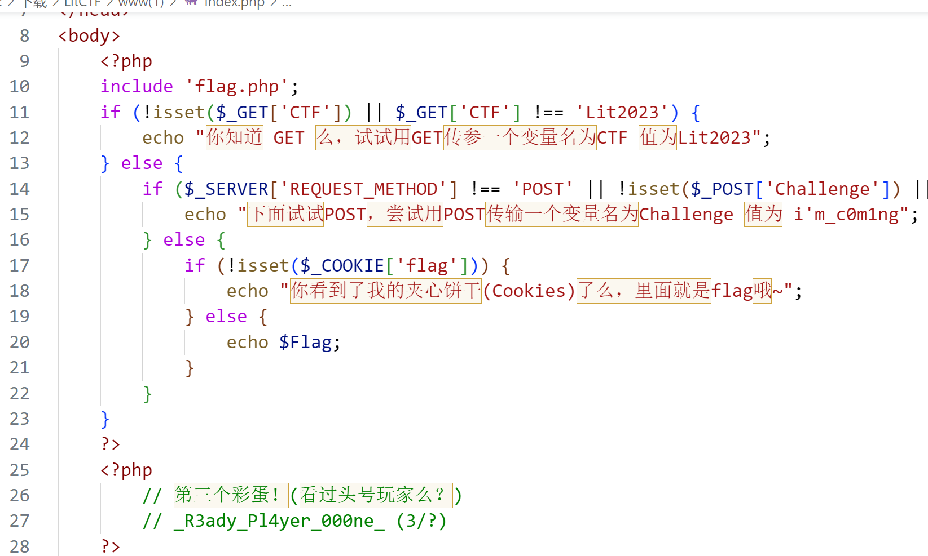Screen dimensions: 928x556
Task: Click the if keyword on line 17
Action: pyautogui.click(x=195, y=265)
